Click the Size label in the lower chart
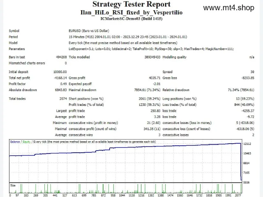Viewport: 263px width, 197px height. (x=13, y=186)
